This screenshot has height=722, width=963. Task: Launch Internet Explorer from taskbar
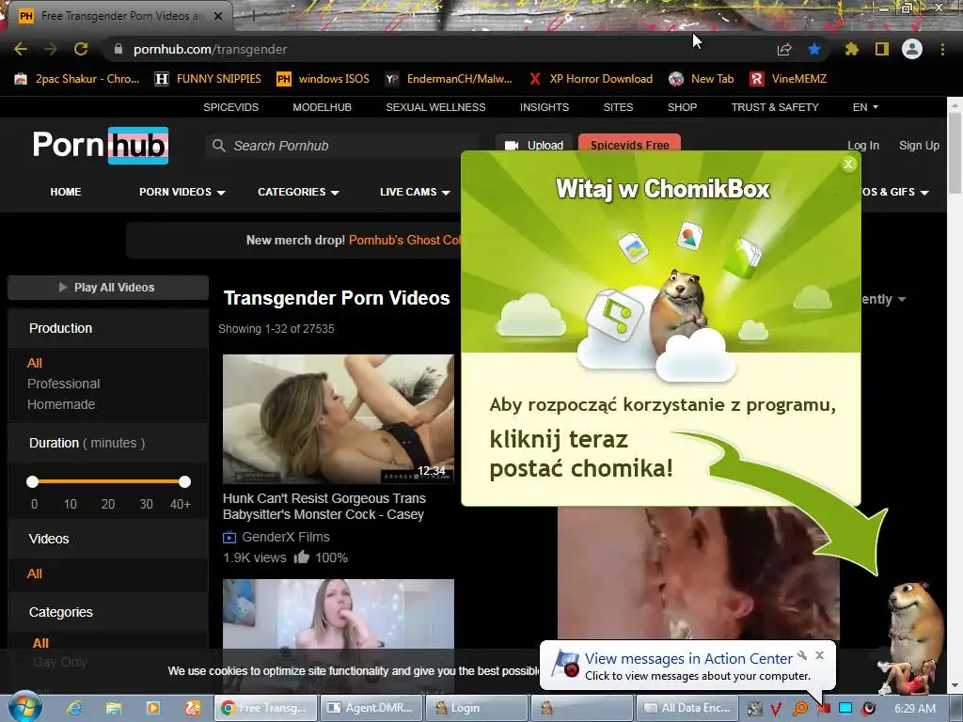click(74, 708)
